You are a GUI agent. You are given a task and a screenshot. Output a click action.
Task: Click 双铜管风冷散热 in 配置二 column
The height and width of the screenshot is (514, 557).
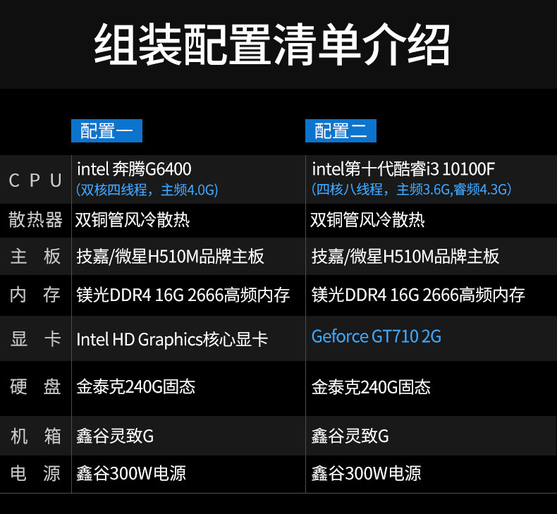tap(367, 219)
